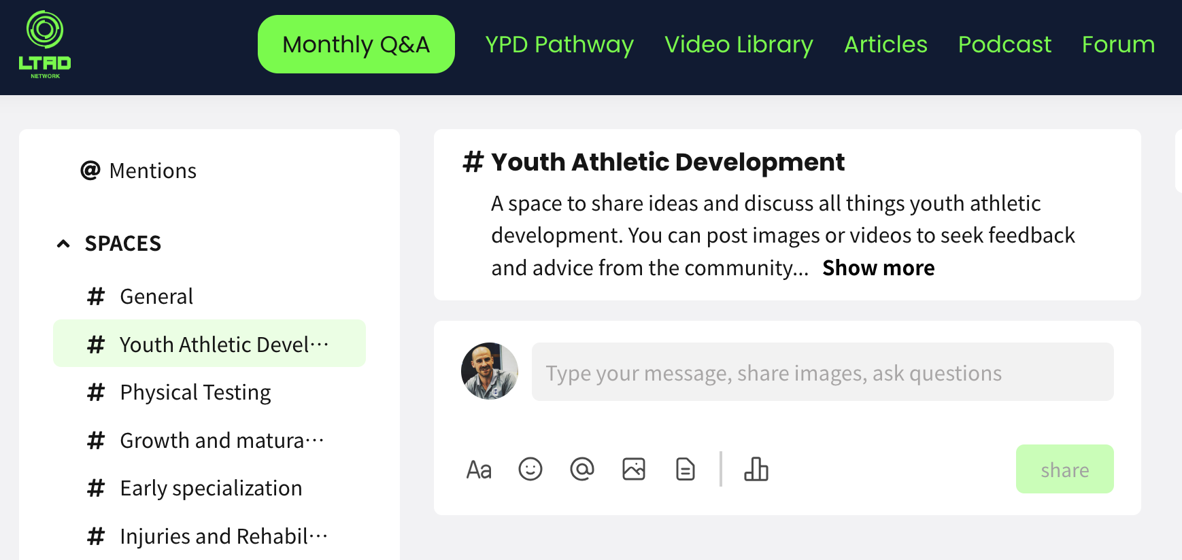Image resolution: width=1182 pixels, height=560 pixels.
Task: Navigate to the Video Library
Action: pyautogui.click(x=739, y=45)
